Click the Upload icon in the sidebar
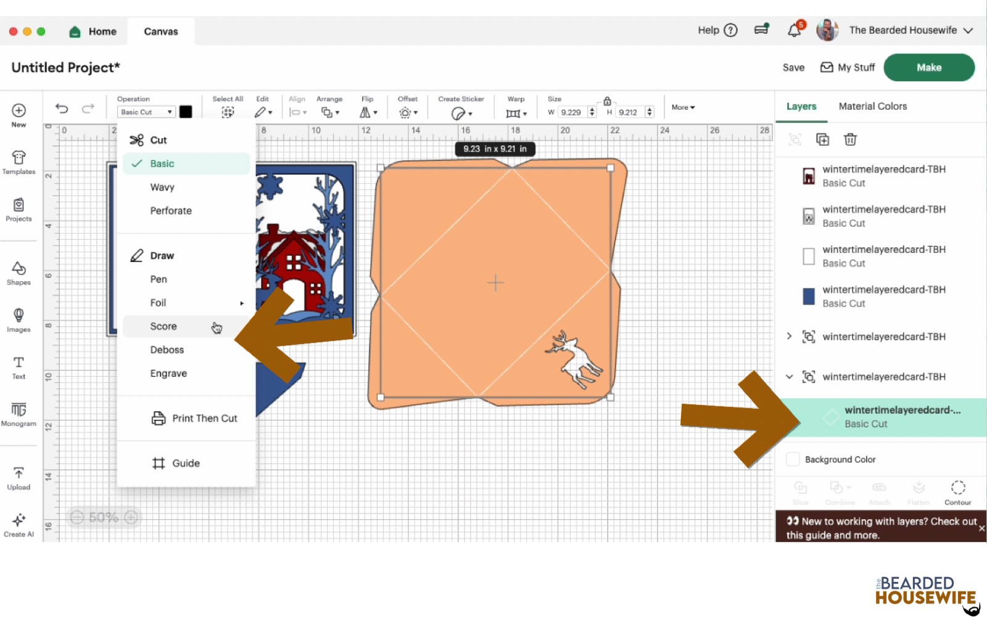The image size is (987, 627). tap(19, 475)
